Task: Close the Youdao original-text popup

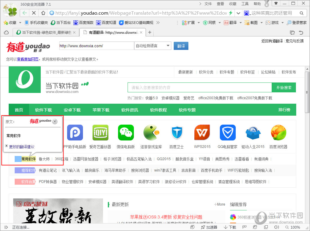Action: click(55, 122)
